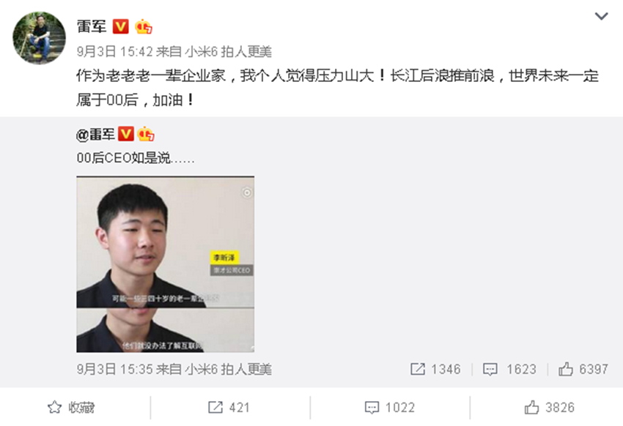Click the crown icon in the reposted post
Screen dimensions: 623x426
[x=146, y=134]
